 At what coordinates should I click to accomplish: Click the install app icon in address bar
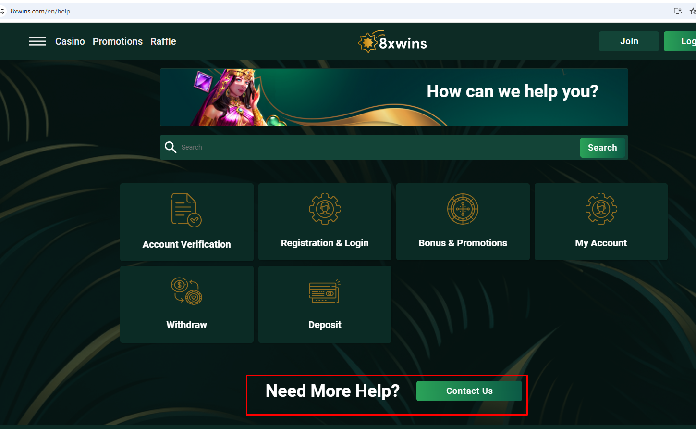678,11
